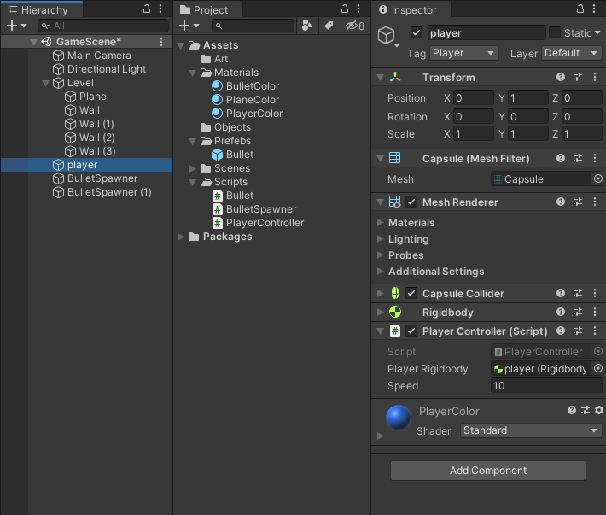The image size is (606, 515).
Task: Expand the Capsule Collider component
Action: point(381,293)
